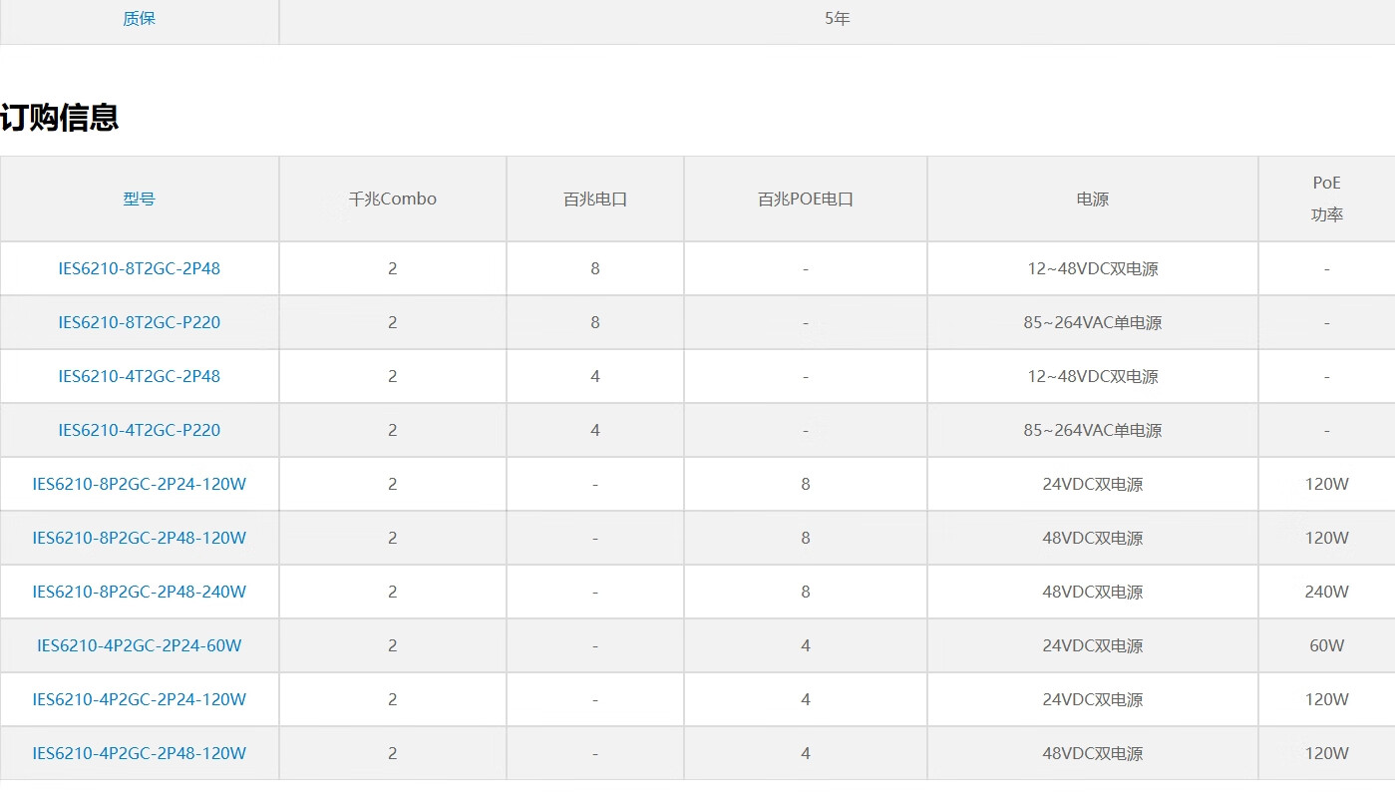This screenshot has height=809, width=1395.
Task: Click 百兆电口 value 4 in 4T2GC-P220 row
Action: click(595, 430)
